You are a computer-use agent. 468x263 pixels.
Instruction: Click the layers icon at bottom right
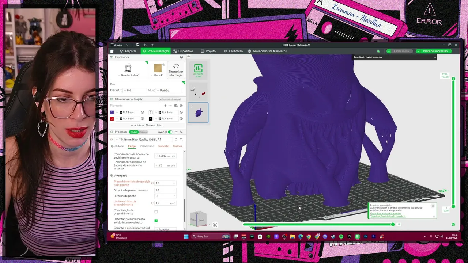[453, 225]
